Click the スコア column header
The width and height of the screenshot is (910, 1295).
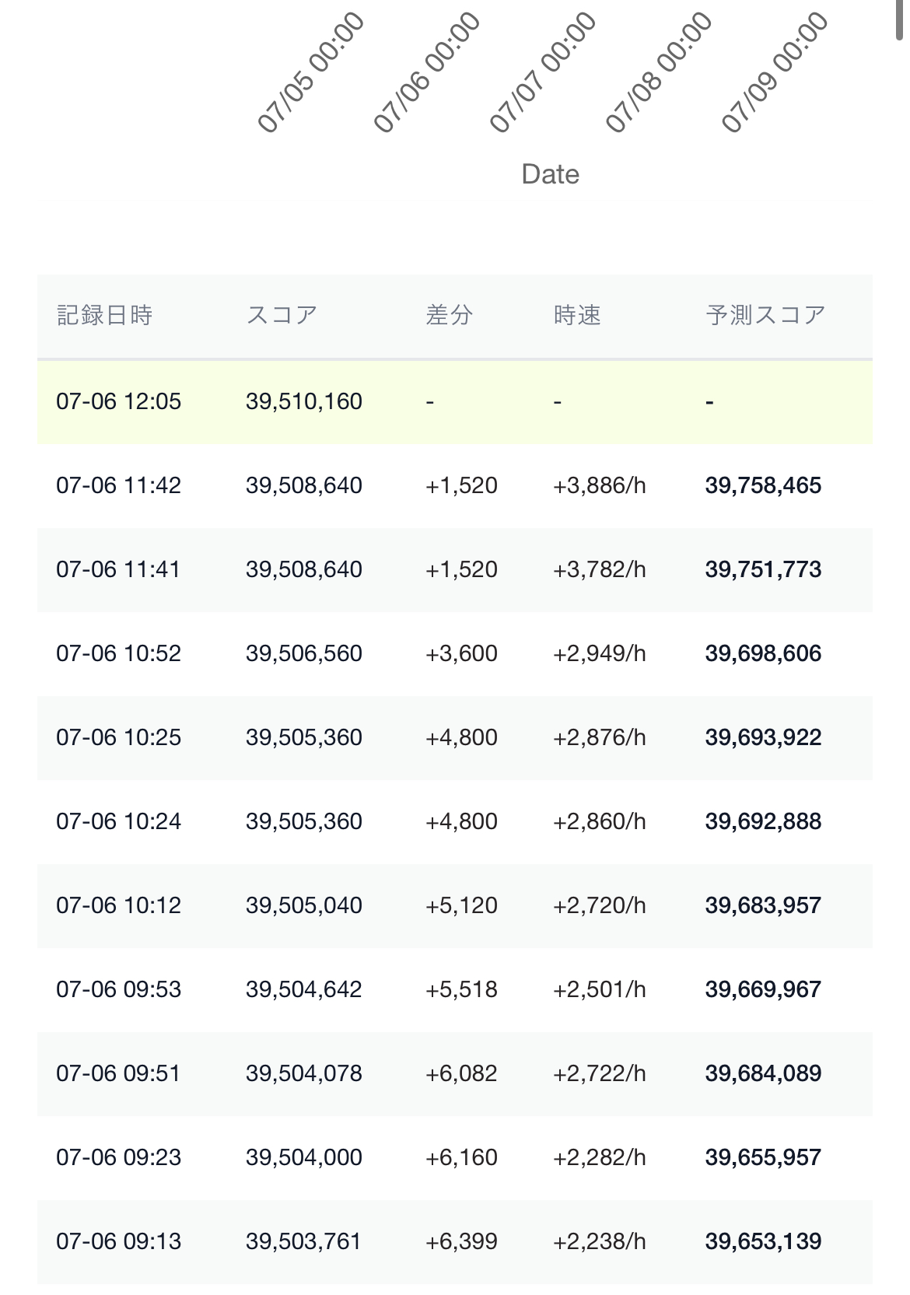282,315
